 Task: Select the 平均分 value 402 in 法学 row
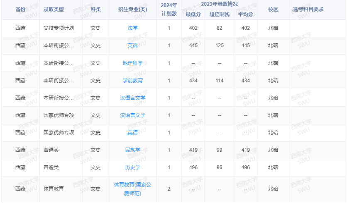[246, 28]
